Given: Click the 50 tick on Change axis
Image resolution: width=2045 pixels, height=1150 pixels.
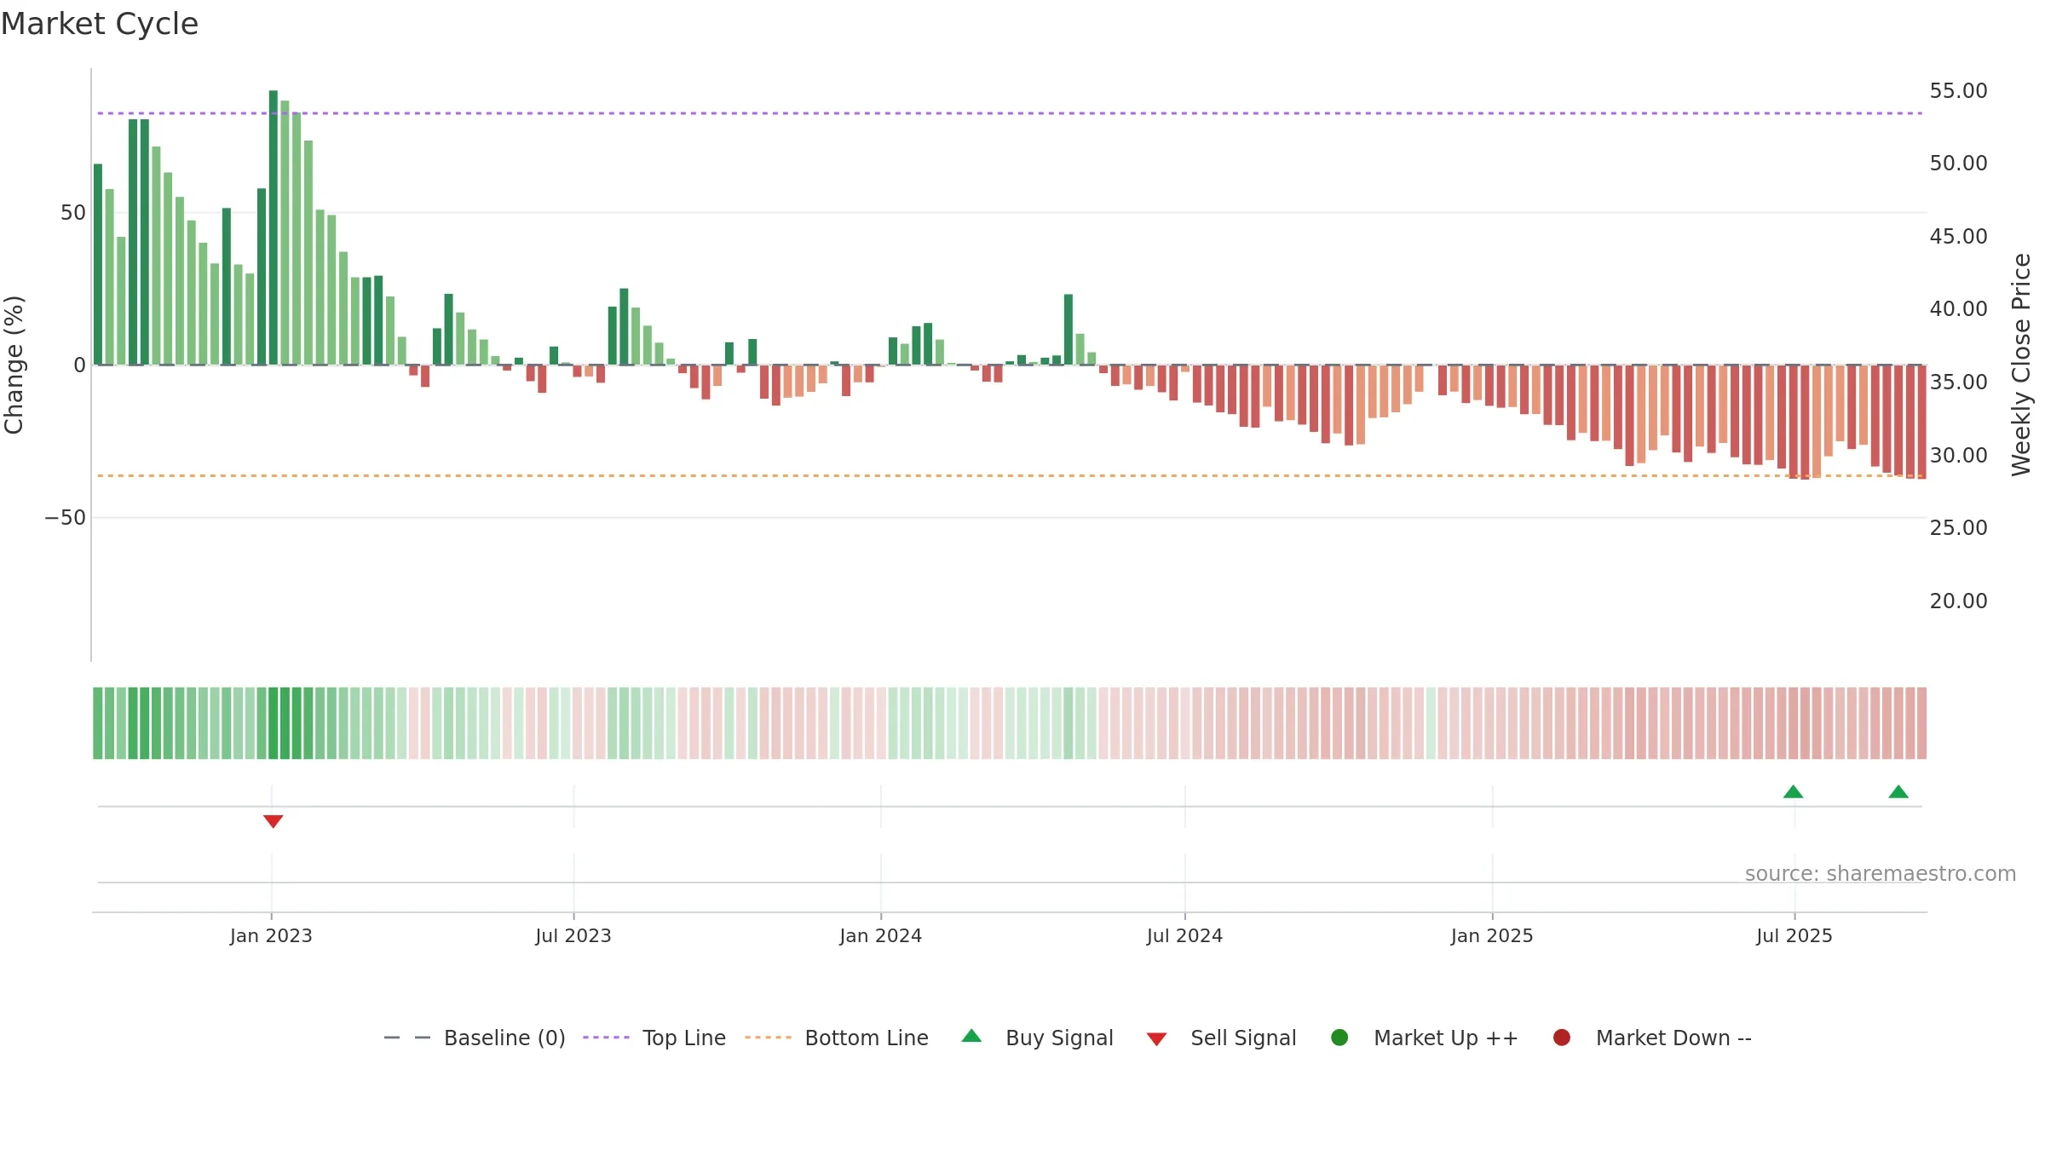Looking at the screenshot, I should pyautogui.click(x=73, y=213).
